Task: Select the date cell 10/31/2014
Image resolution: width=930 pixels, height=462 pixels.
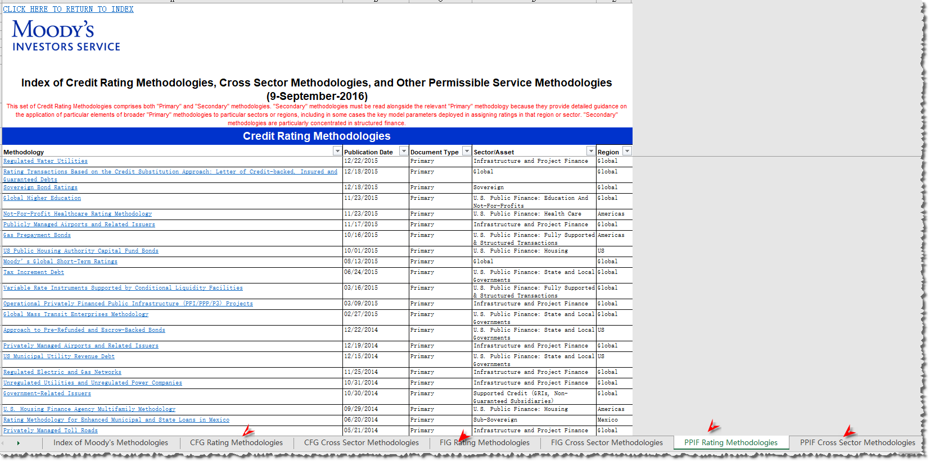Action: [376, 383]
